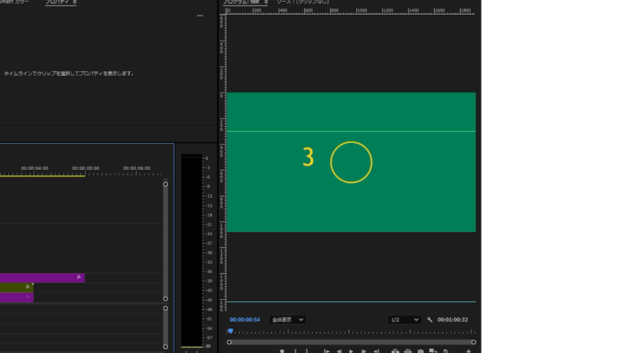The image size is (629, 353).
Task: Click the fx badge on the short purple clip
Action: [x=28, y=297]
